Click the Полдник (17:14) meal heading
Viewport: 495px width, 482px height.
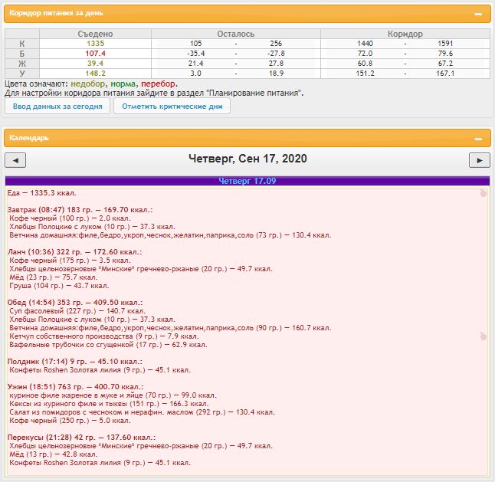(x=75, y=362)
